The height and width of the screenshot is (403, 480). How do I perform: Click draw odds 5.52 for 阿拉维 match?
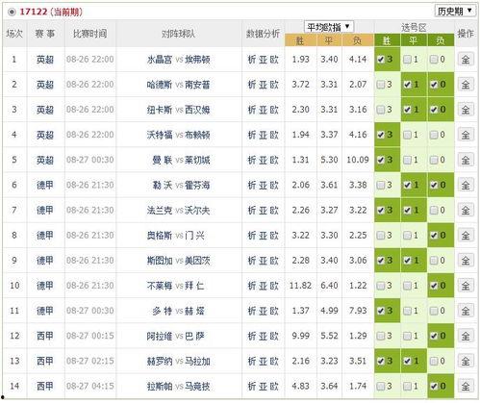tap(329, 336)
